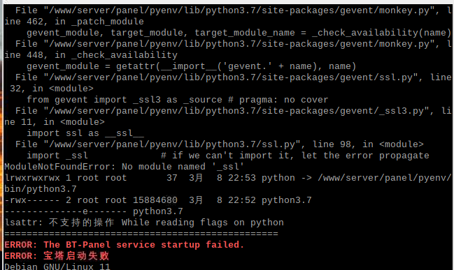The image size is (454, 270).
Task: Click the getattr(__import__ code line
Action: coord(191,66)
